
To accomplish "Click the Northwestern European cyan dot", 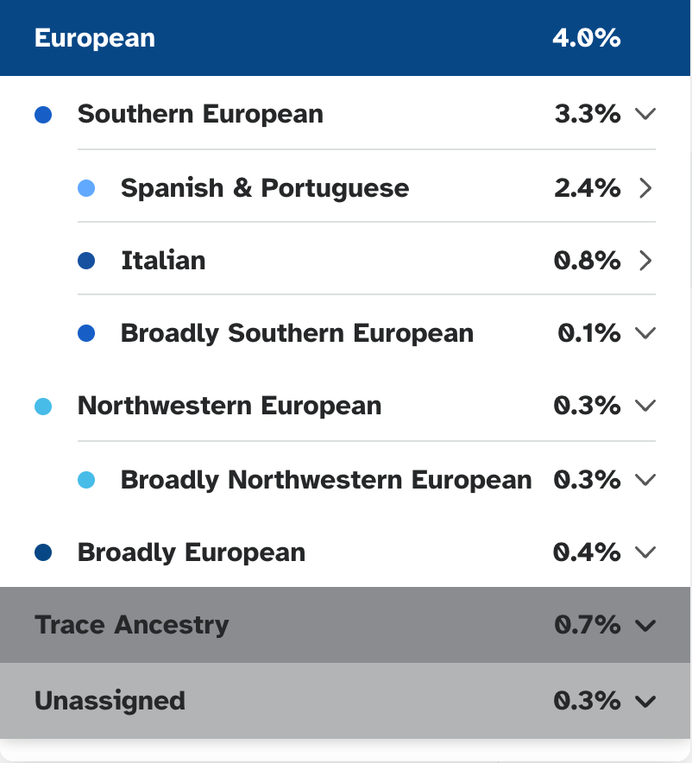I will [x=43, y=407].
